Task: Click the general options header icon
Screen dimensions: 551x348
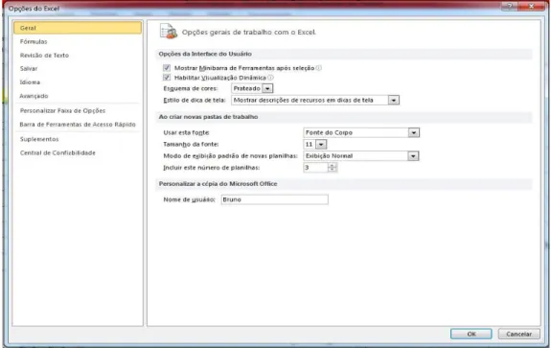Action: pos(169,32)
